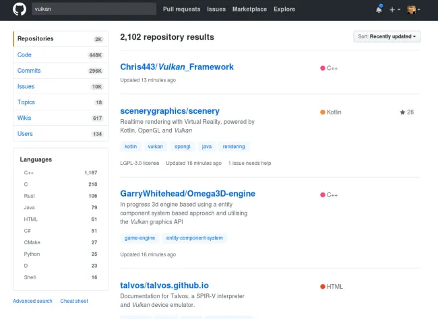Image resolution: width=438 pixels, height=319 pixels.
Task: Open the talvos/talvos.github.io repository
Action: click(164, 285)
